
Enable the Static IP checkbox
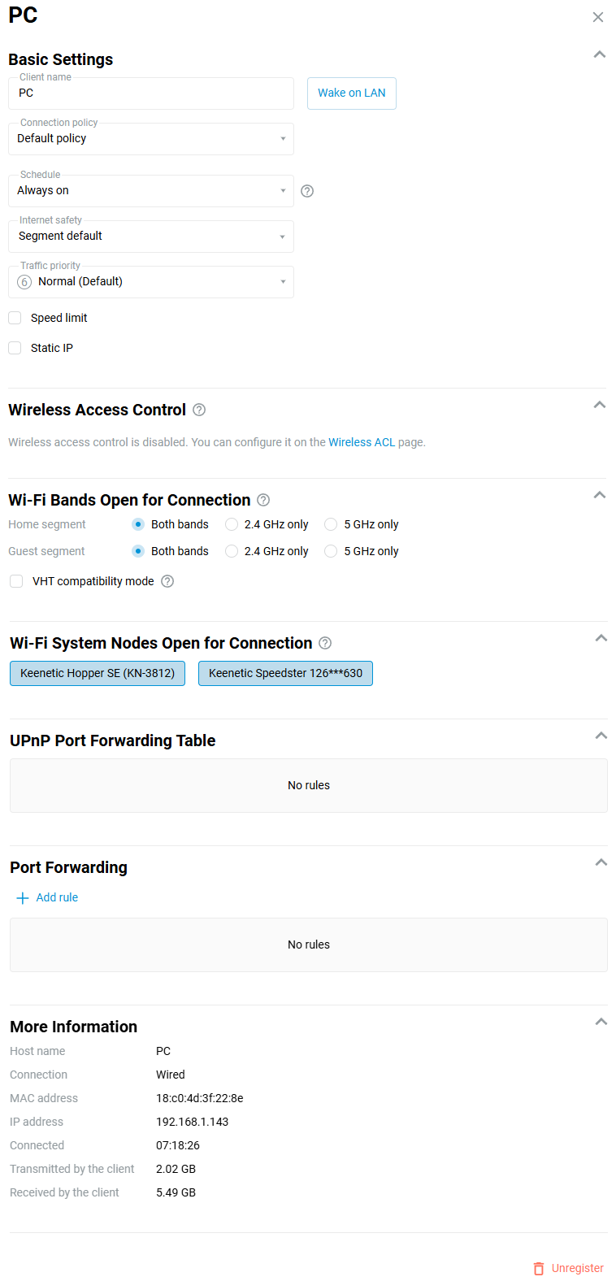pos(14,347)
